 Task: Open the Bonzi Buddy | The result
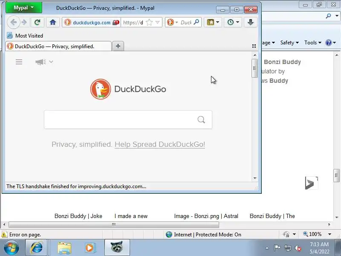coord(272,216)
